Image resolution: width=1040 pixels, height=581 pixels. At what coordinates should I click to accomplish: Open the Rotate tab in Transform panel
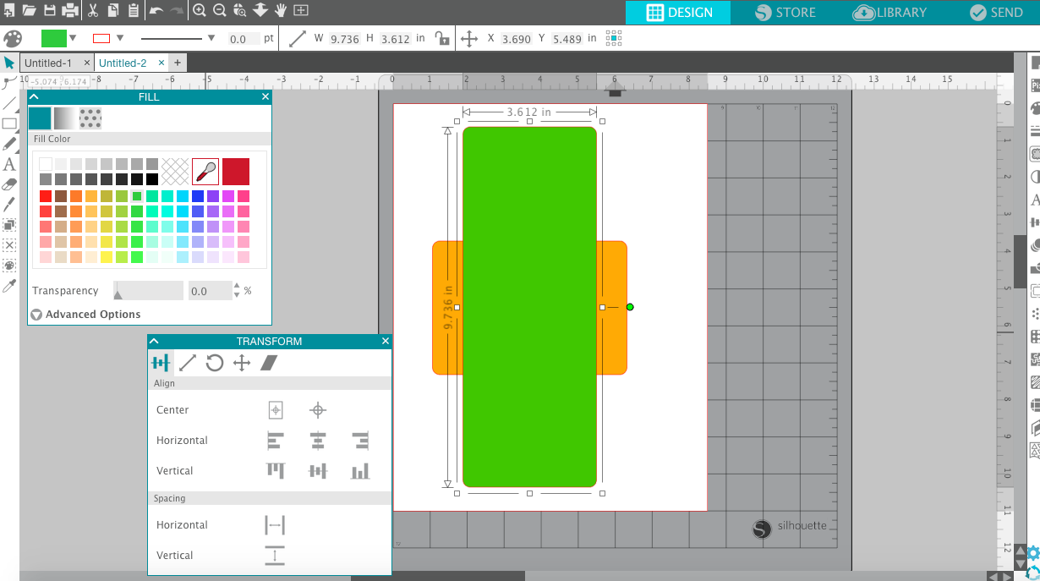point(215,363)
